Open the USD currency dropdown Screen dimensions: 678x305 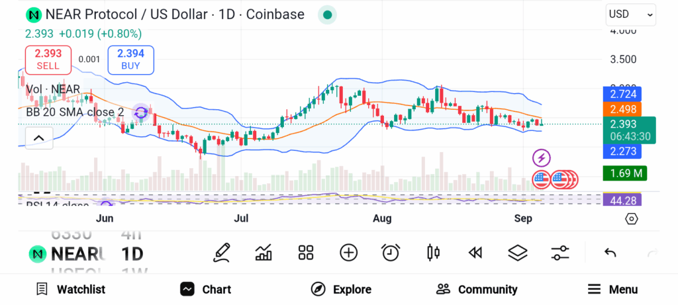click(x=631, y=15)
